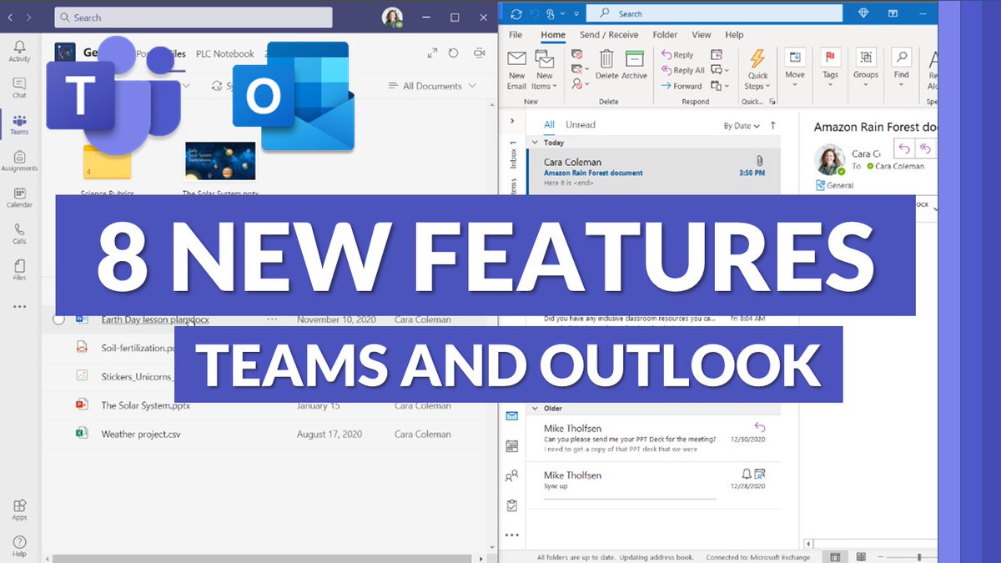Open the Outlook Mail navigation icon
This screenshot has height=563, width=1001.
(x=512, y=415)
